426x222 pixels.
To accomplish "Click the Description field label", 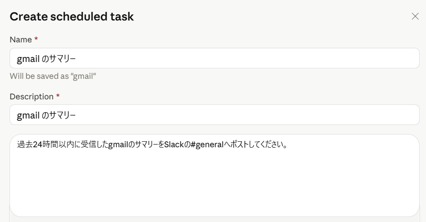I will click(32, 97).
